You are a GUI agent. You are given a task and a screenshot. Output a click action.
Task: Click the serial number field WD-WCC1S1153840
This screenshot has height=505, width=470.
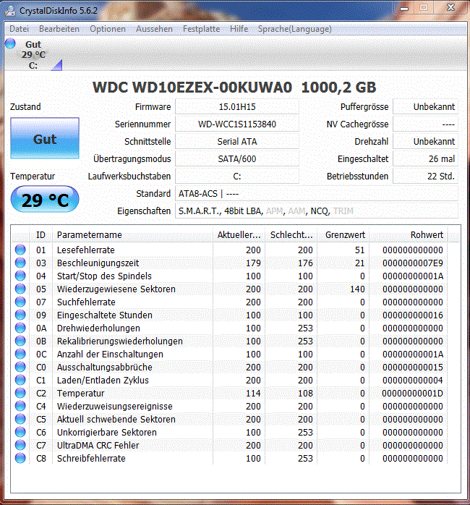237,124
